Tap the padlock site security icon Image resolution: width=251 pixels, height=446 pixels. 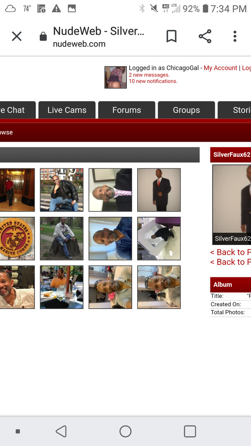pos(43,36)
